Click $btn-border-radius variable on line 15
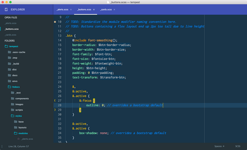 (x=114, y=45)
